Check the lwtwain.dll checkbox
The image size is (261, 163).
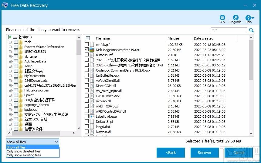(x=86, y=131)
